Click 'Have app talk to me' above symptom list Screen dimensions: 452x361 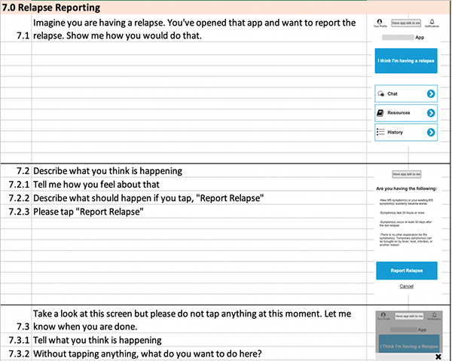click(407, 174)
